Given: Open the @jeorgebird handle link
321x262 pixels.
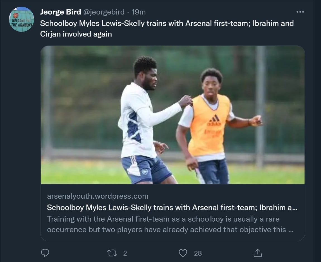Looking at the screenshot, I should [x=104, y=12].
